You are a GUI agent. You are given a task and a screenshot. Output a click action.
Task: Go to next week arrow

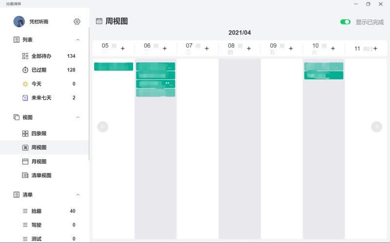pos(376,127)
